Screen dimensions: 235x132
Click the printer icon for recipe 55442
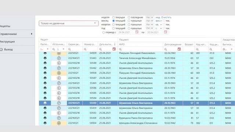(x=45, y=68)
